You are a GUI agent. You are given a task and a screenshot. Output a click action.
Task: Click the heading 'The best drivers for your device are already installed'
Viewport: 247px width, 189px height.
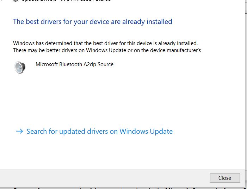tap(93, 22)
